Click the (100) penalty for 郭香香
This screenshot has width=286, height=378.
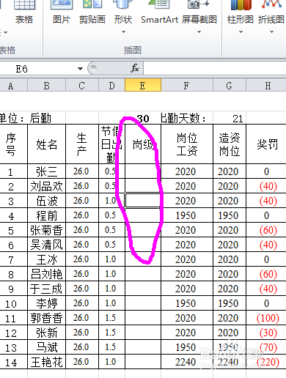coord(266,318)
